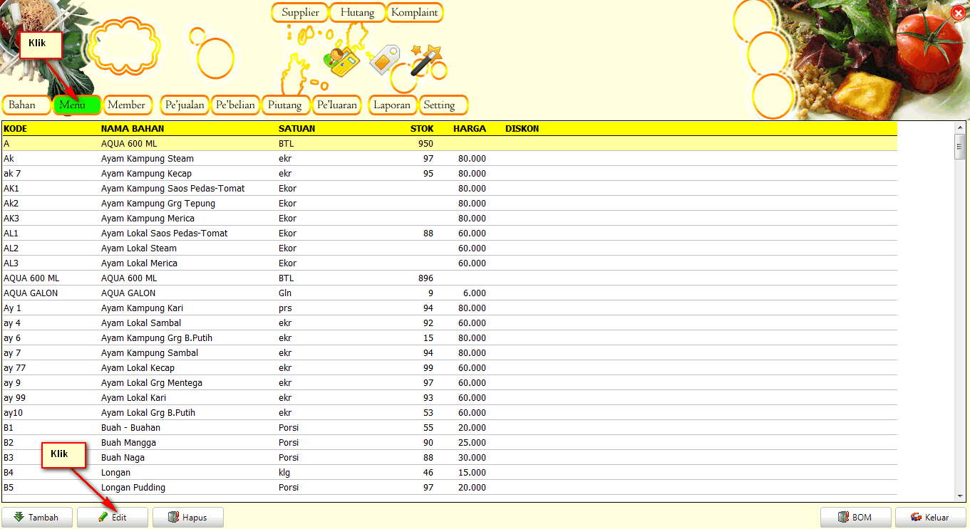
Task: Select row Ayam Kampung Steam
Action: (450, 159)
